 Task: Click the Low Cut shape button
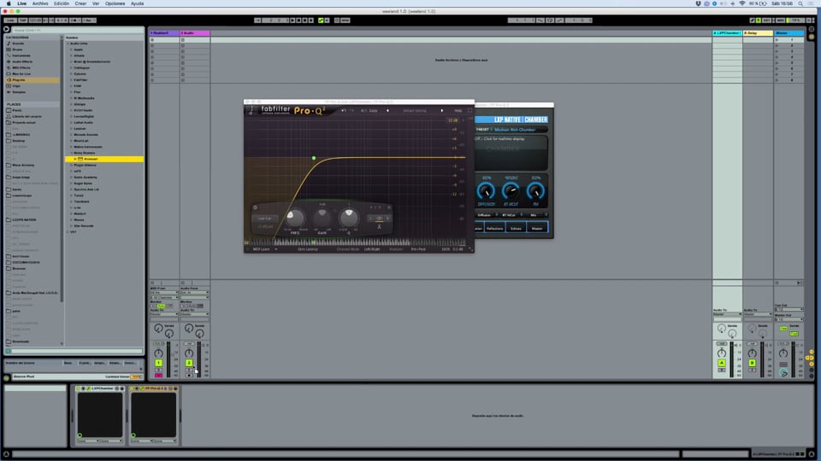coord(265,219)
